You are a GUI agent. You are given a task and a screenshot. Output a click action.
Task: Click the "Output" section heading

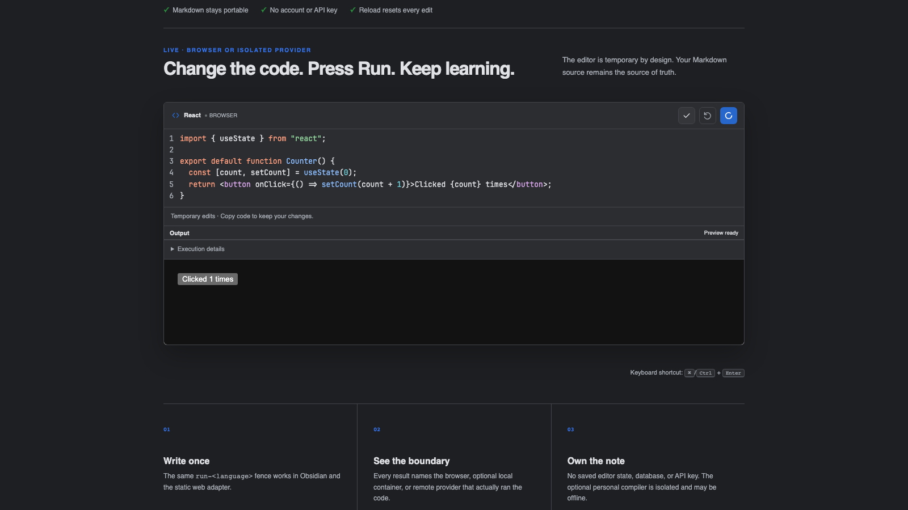click(179, 233)
